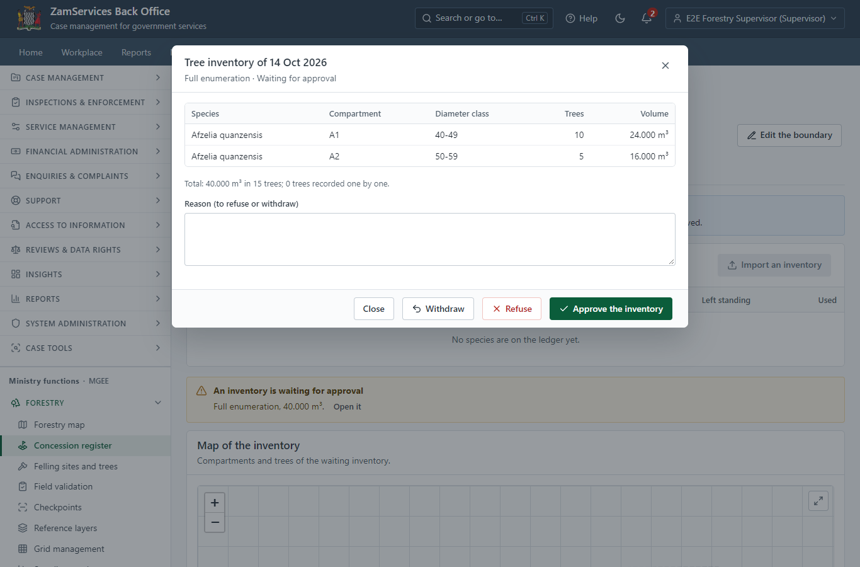Open the Concession register page
This screenshot has height=567, width=860.
85,445
